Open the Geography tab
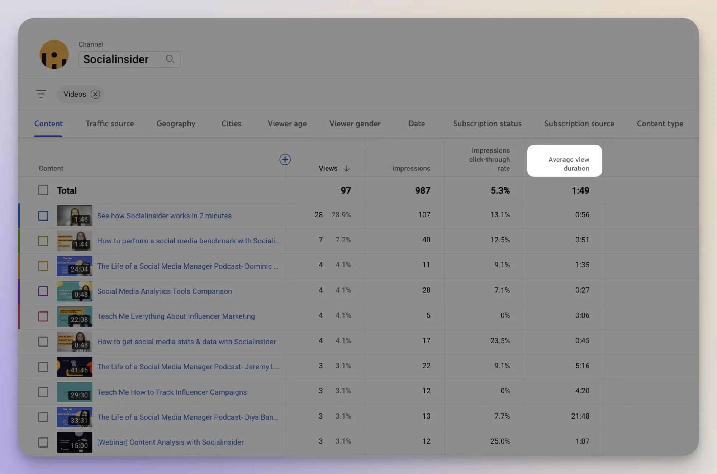 click(x=176, y=124)
